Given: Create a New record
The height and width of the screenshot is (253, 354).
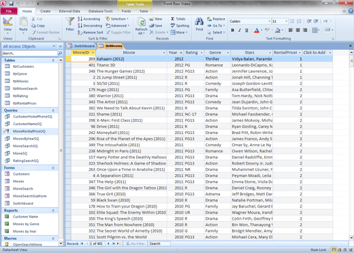Looking at the screenshot, I should [156, 19].
